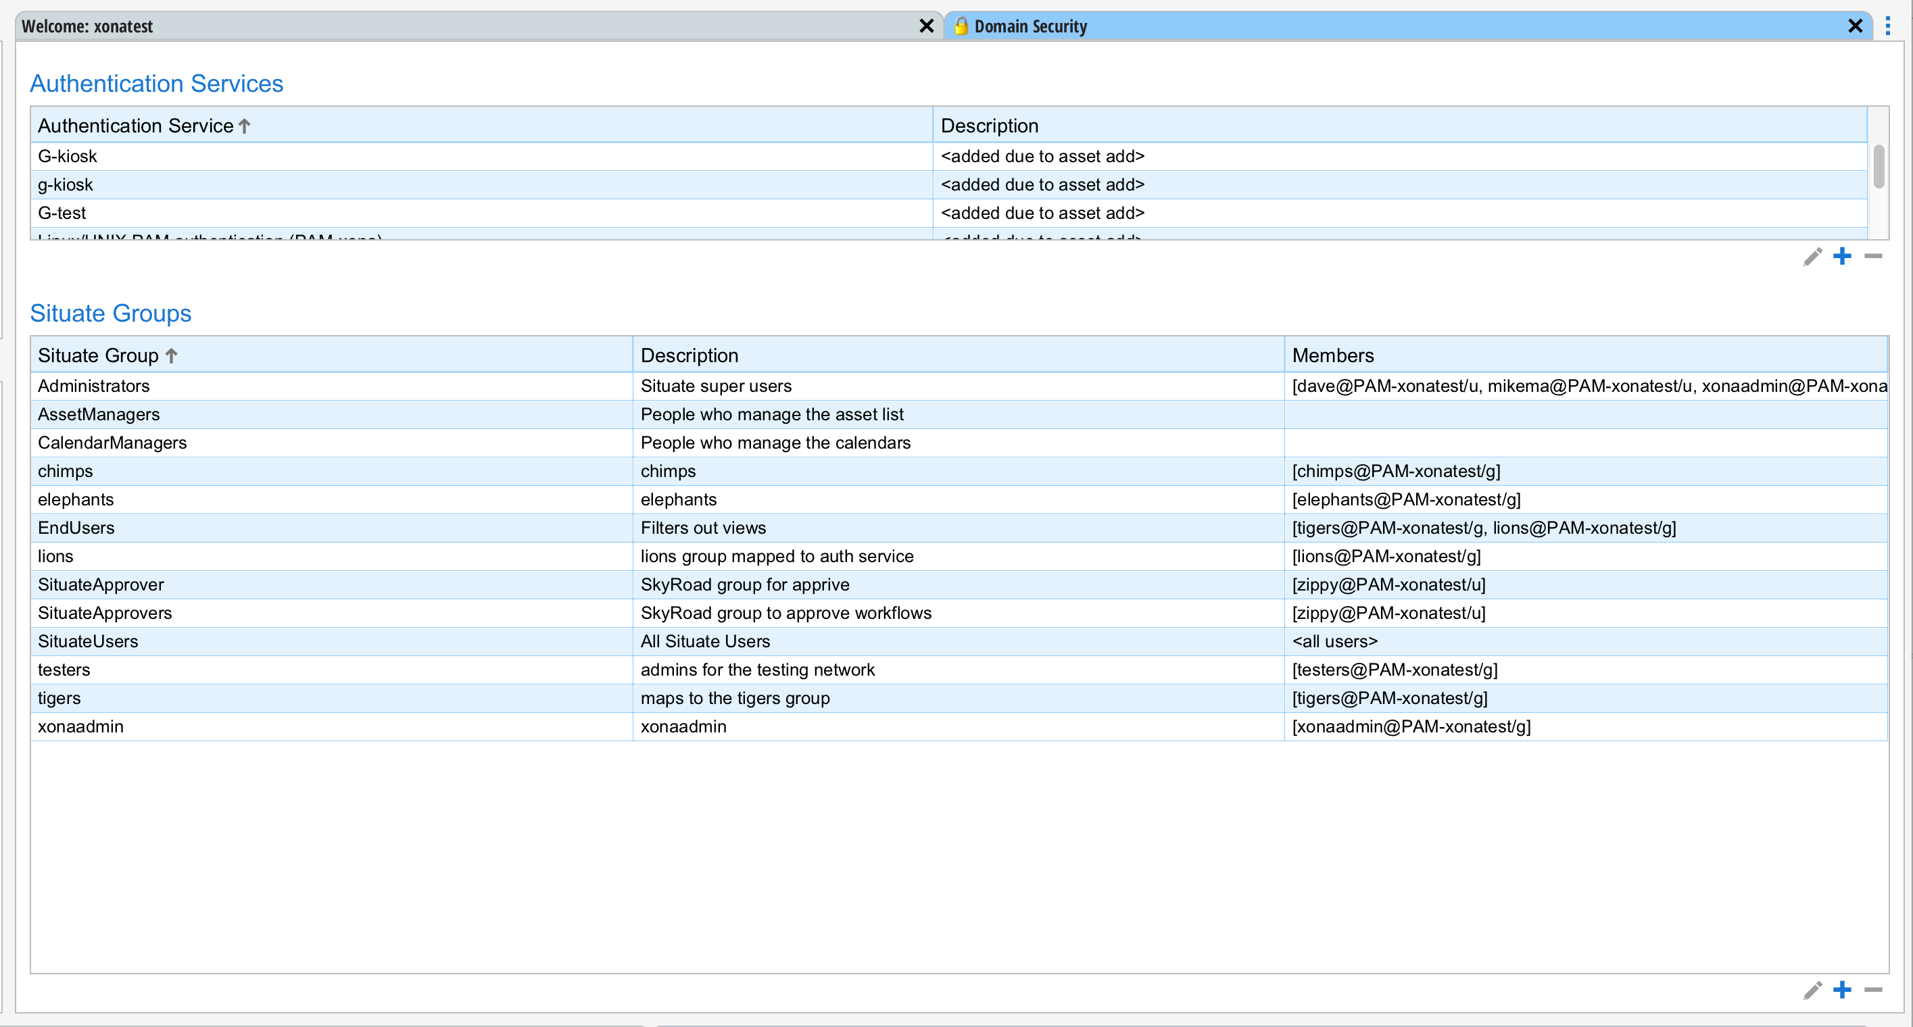Screen dimensions: 1913x1027
Task: Open the three-dot options menu at top right
Action: click(1889, 25)
